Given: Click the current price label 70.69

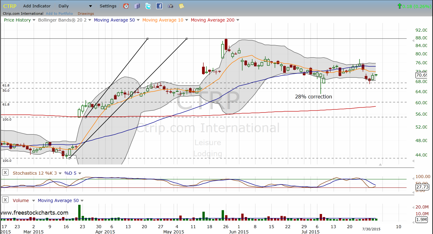Looking at the screenshot, I should (422, 75).
